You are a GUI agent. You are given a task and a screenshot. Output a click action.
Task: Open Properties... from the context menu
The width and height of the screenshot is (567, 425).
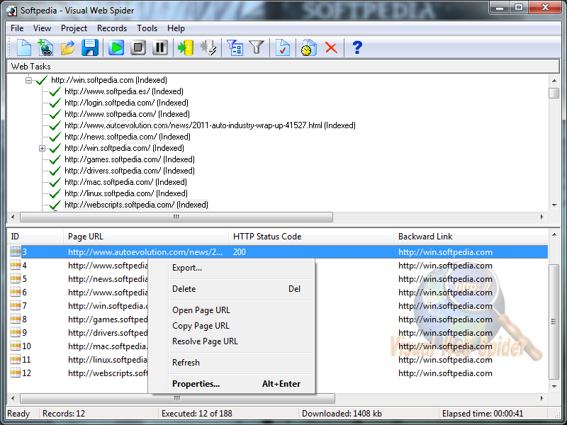(x=232, y=384)
